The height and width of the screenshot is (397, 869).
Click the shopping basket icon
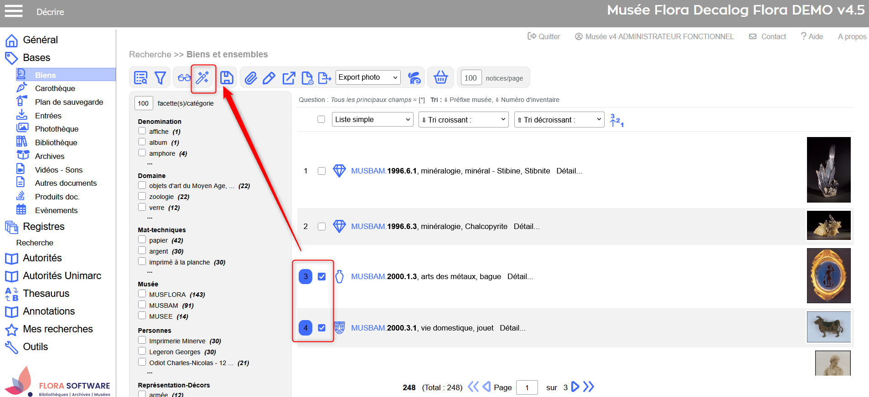440,77
